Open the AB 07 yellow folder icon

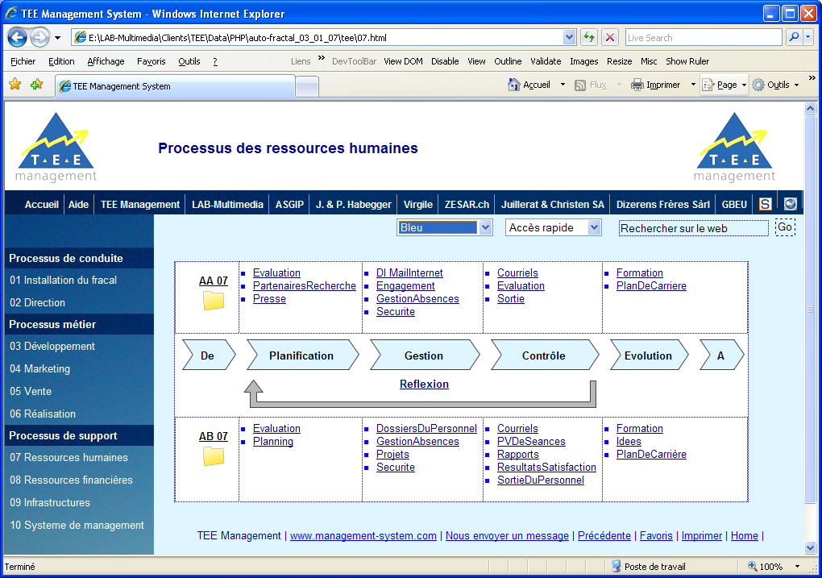[214, 456]
